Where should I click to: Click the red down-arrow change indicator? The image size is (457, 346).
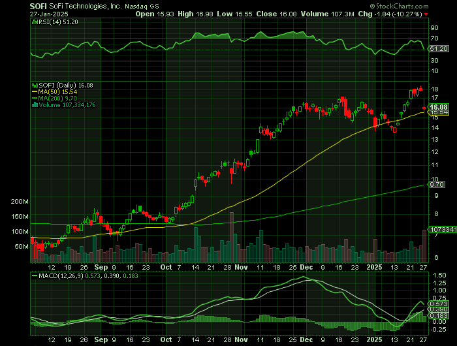426,14
